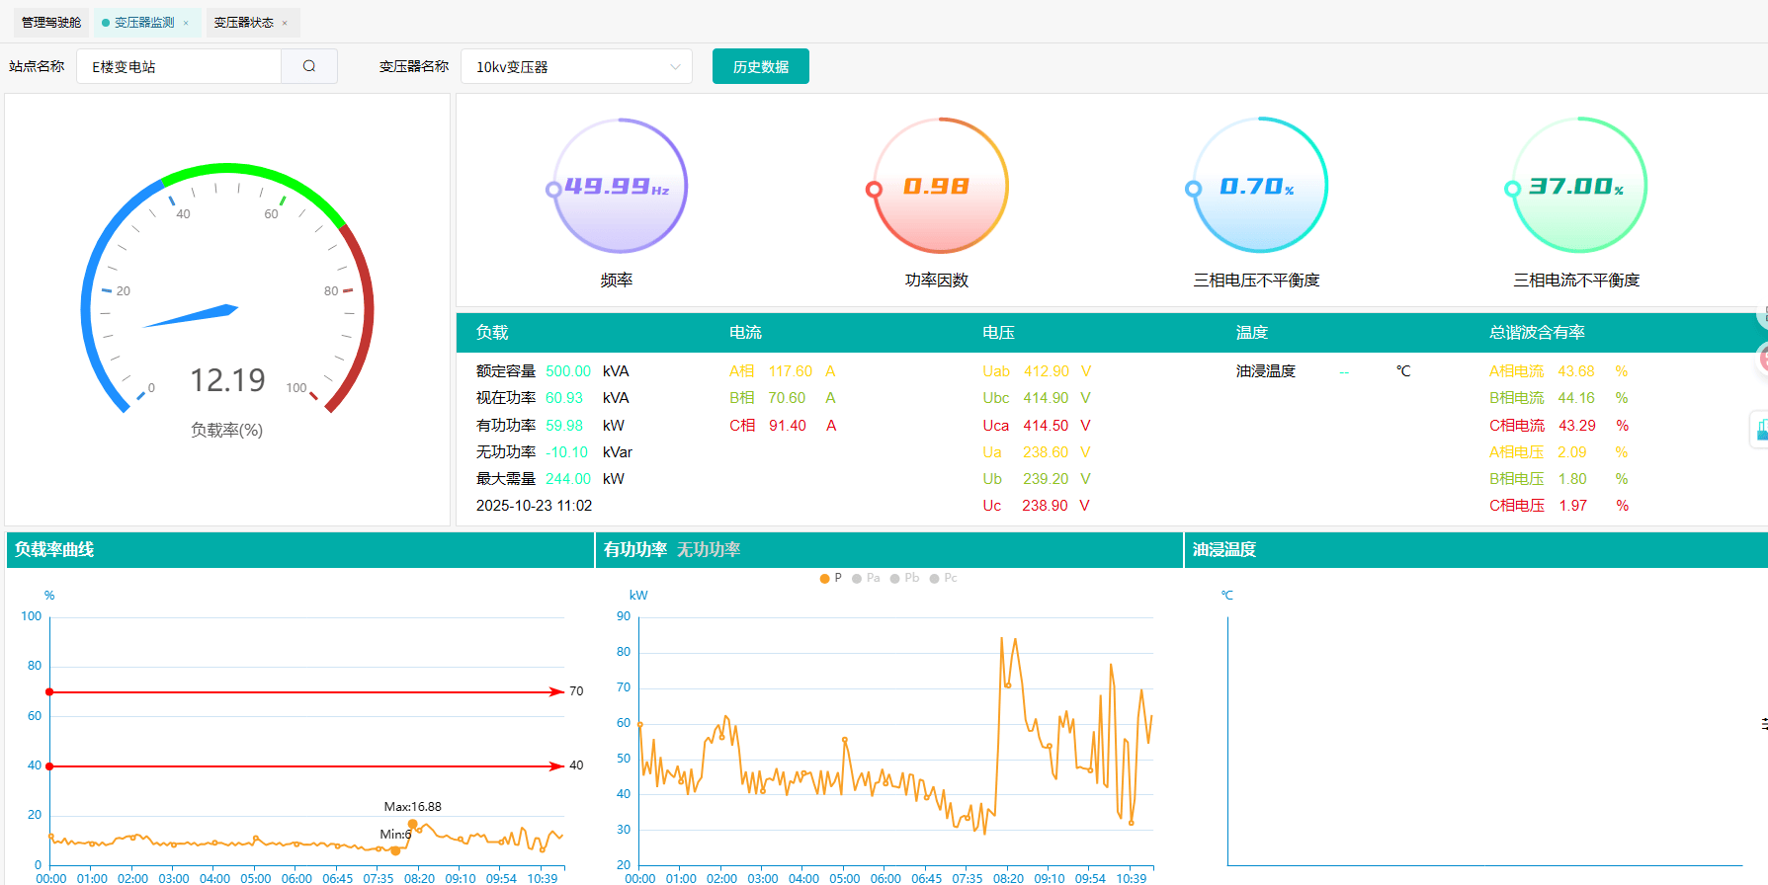This screenshot has height=885, width=1768.
Task: Enable the Pb series legend
Action: pos(904,578)
